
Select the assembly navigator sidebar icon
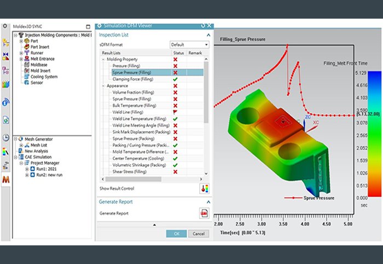pos(5,43)
